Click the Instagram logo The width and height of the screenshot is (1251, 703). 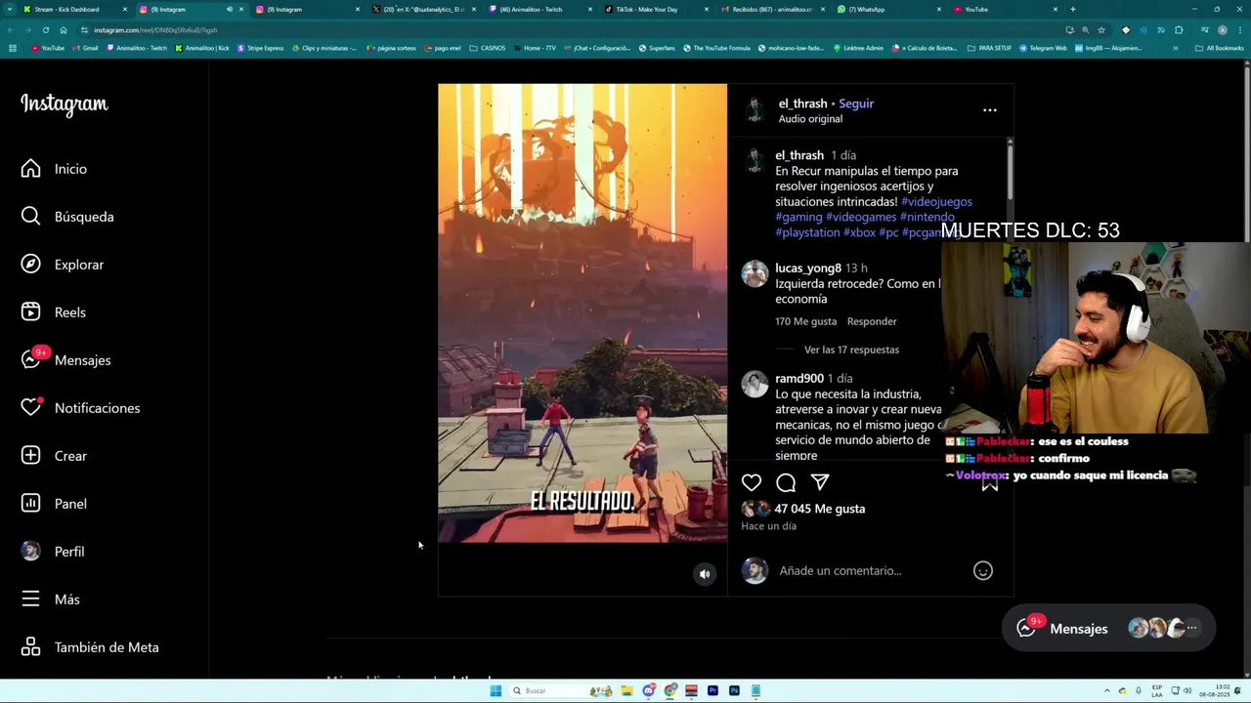[65, 104]
